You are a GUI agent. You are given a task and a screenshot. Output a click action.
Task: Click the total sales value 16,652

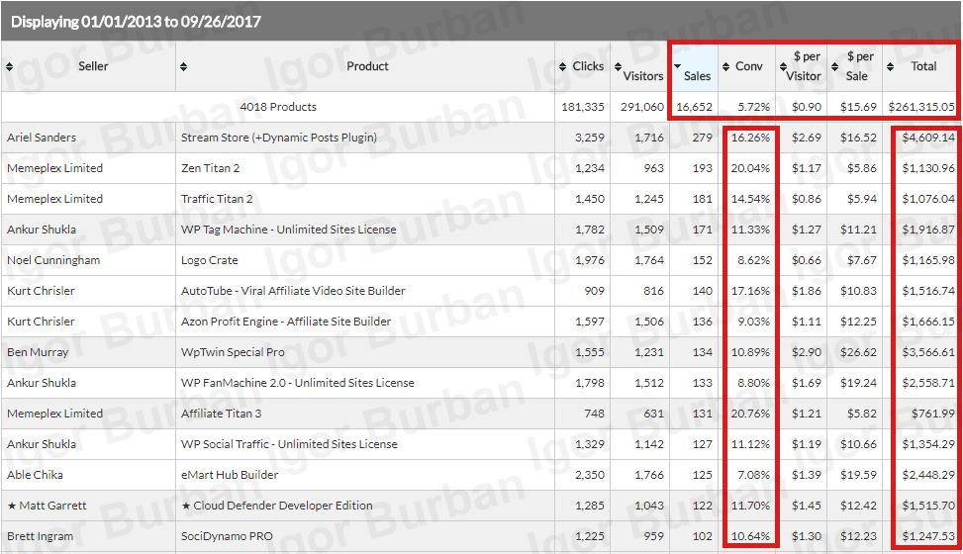[x=694, y=107]
